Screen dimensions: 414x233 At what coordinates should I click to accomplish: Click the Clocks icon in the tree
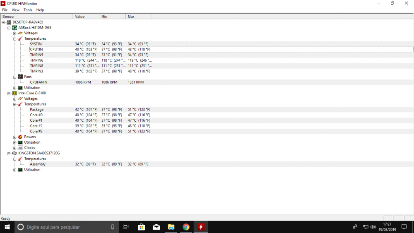(20, 148)
